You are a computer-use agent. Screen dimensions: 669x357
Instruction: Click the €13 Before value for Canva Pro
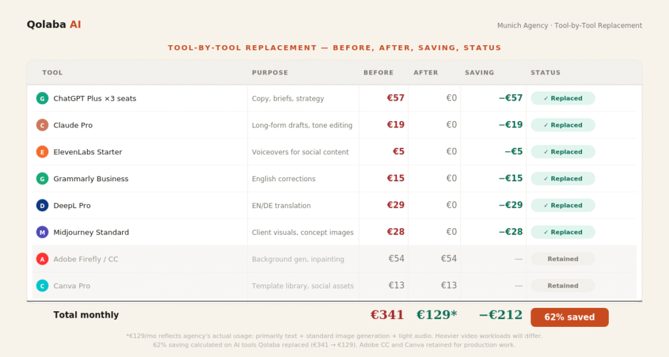[x=397, y=285]
